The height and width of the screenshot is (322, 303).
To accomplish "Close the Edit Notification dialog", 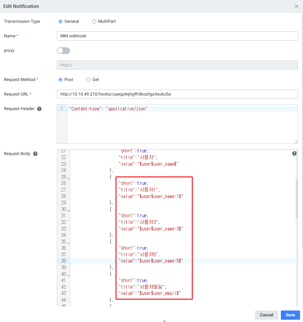I will (x=296, y=6).
